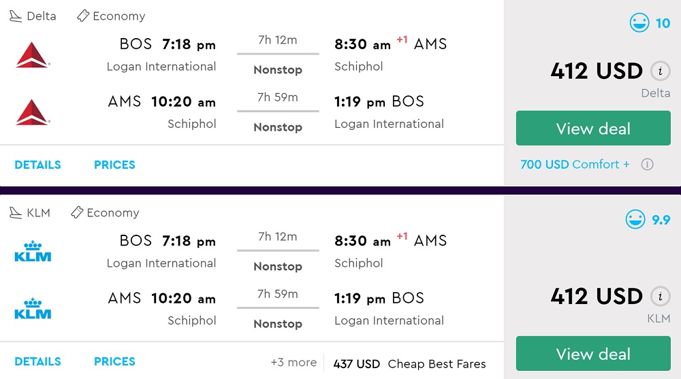Click the Economy ticket icon in the KLM card
This screenshot has height=379, width=681.
[x=77, y=213]
